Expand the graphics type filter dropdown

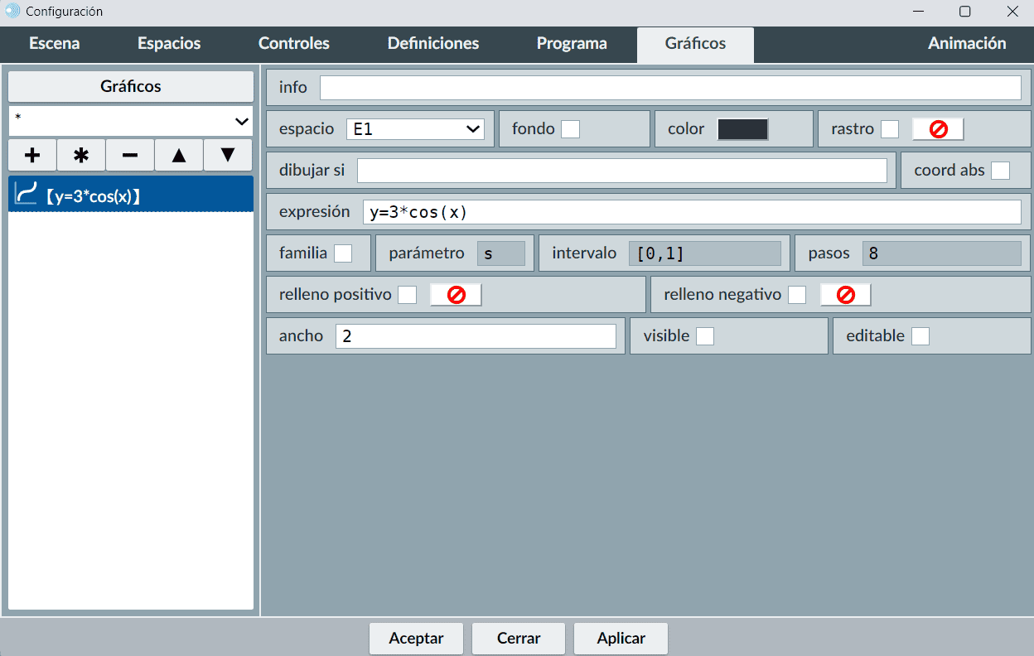click(131, 121)
